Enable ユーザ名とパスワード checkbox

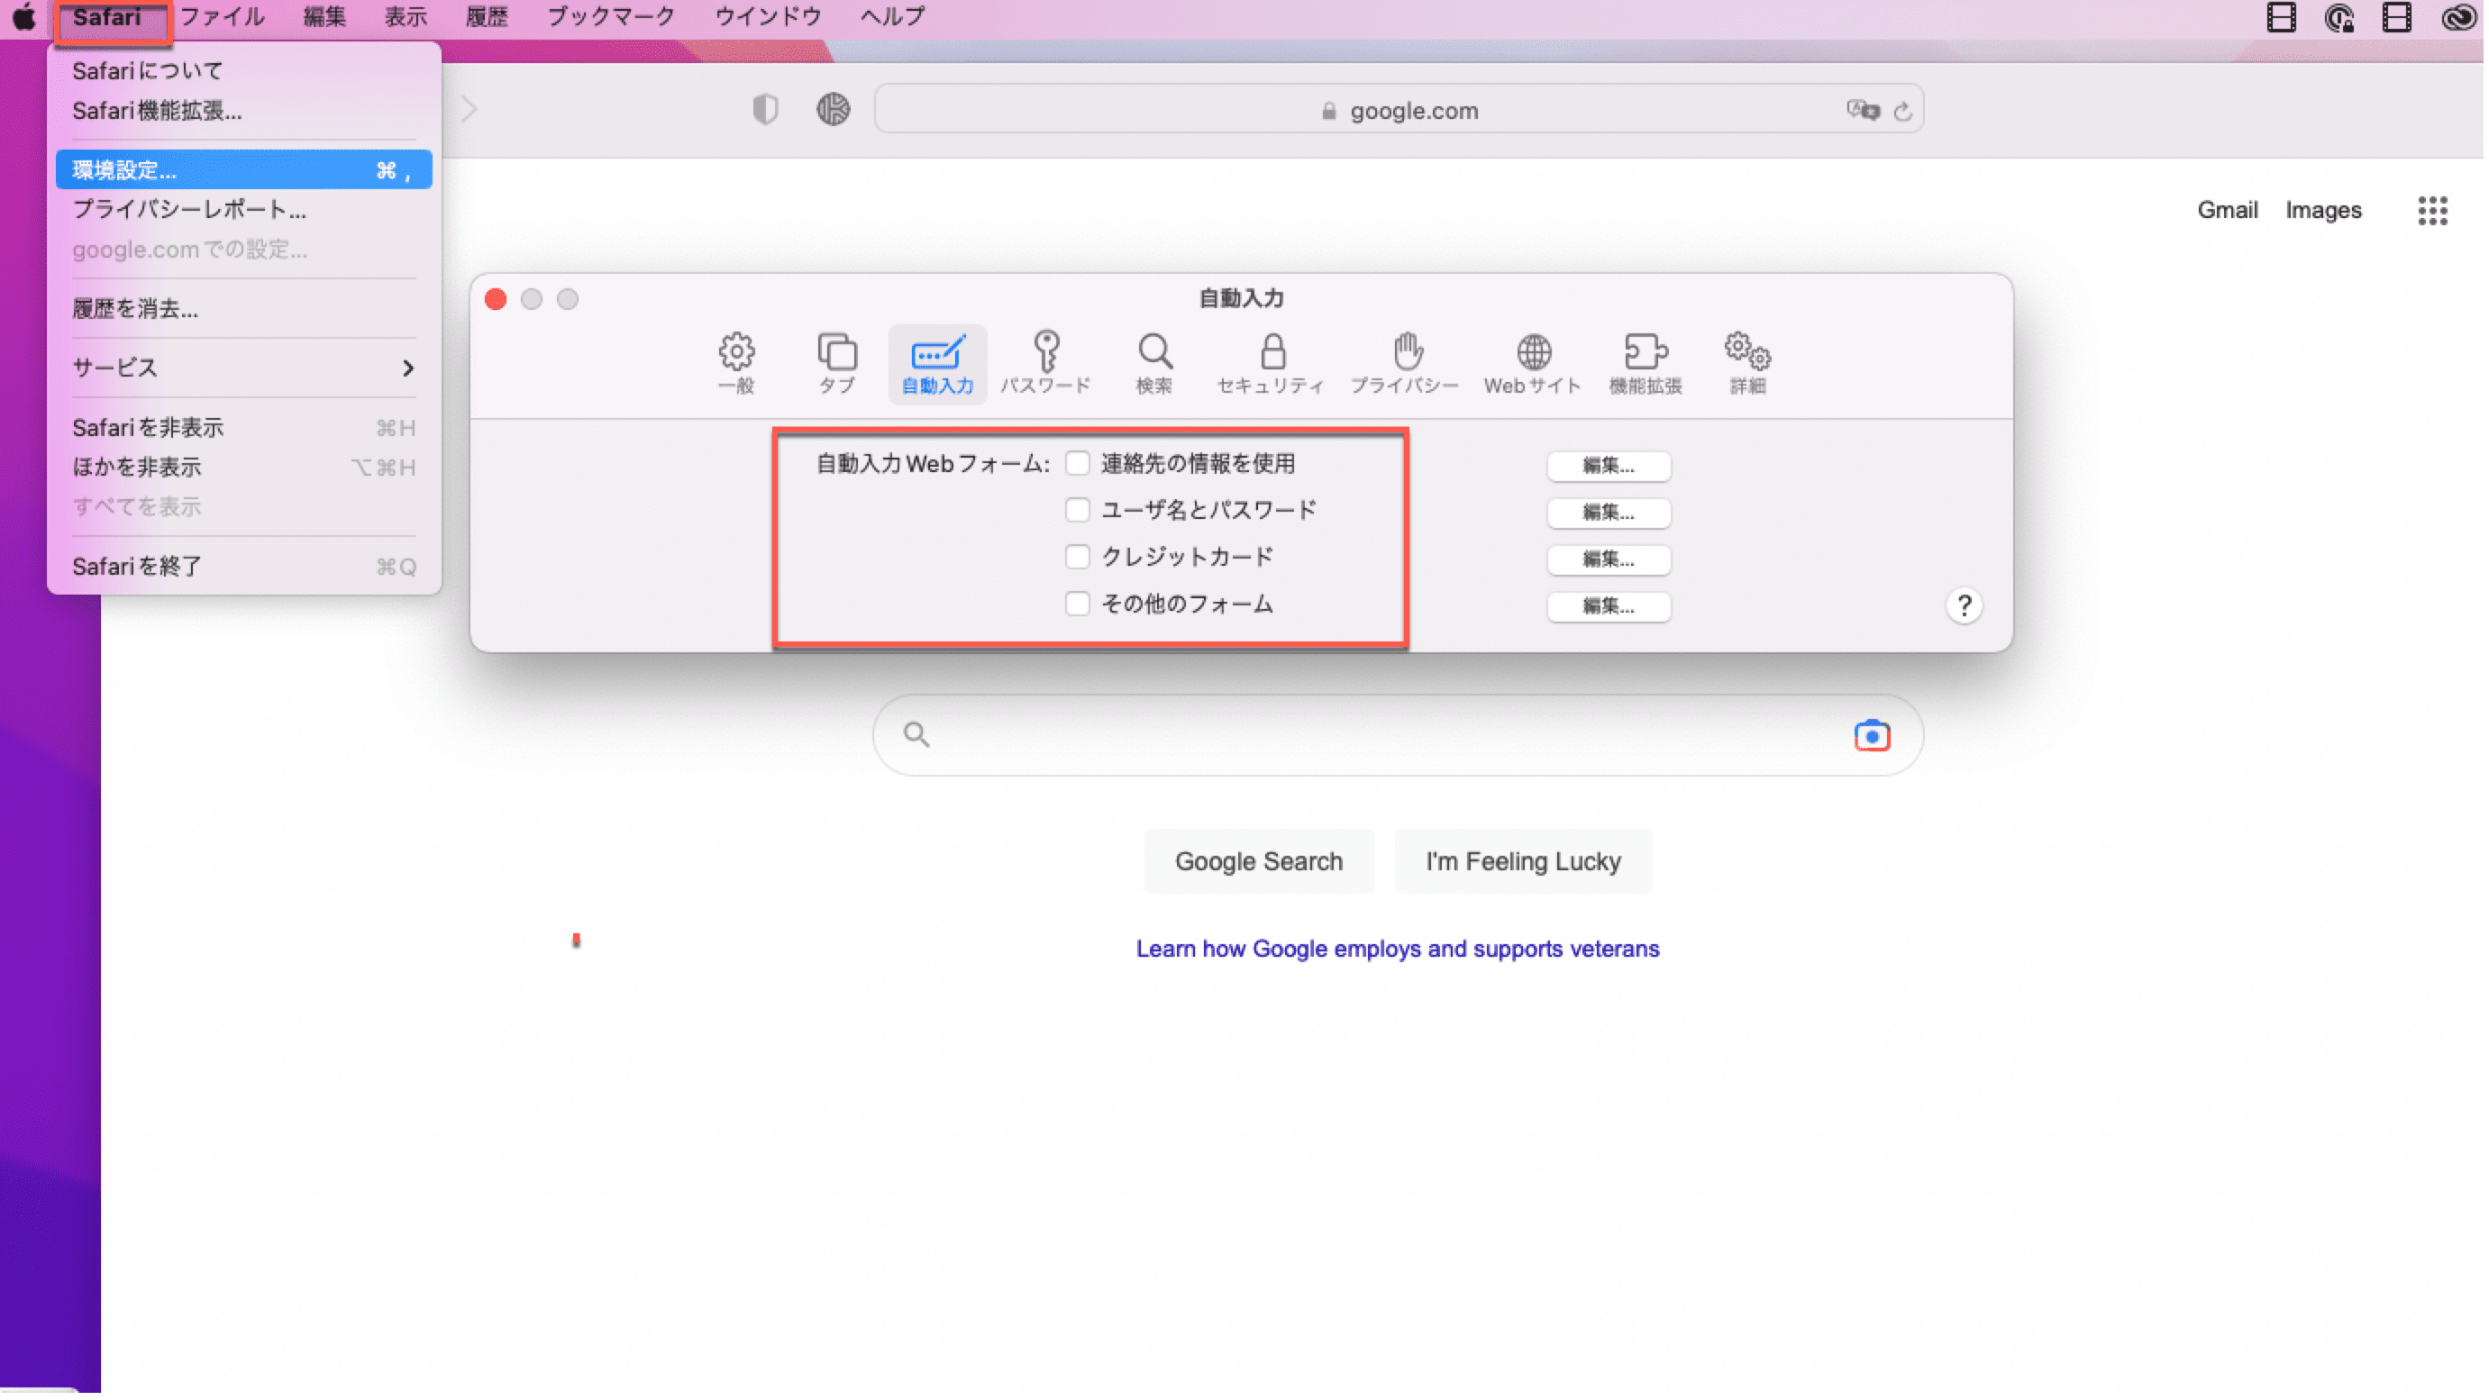(1078, 510)
